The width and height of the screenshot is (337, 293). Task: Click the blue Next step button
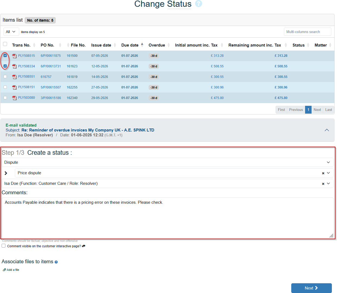[311, 288]
